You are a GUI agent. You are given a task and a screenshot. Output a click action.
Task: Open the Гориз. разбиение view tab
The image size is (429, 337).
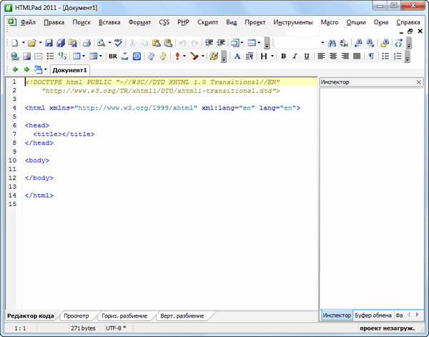click(x=124, y=316)
